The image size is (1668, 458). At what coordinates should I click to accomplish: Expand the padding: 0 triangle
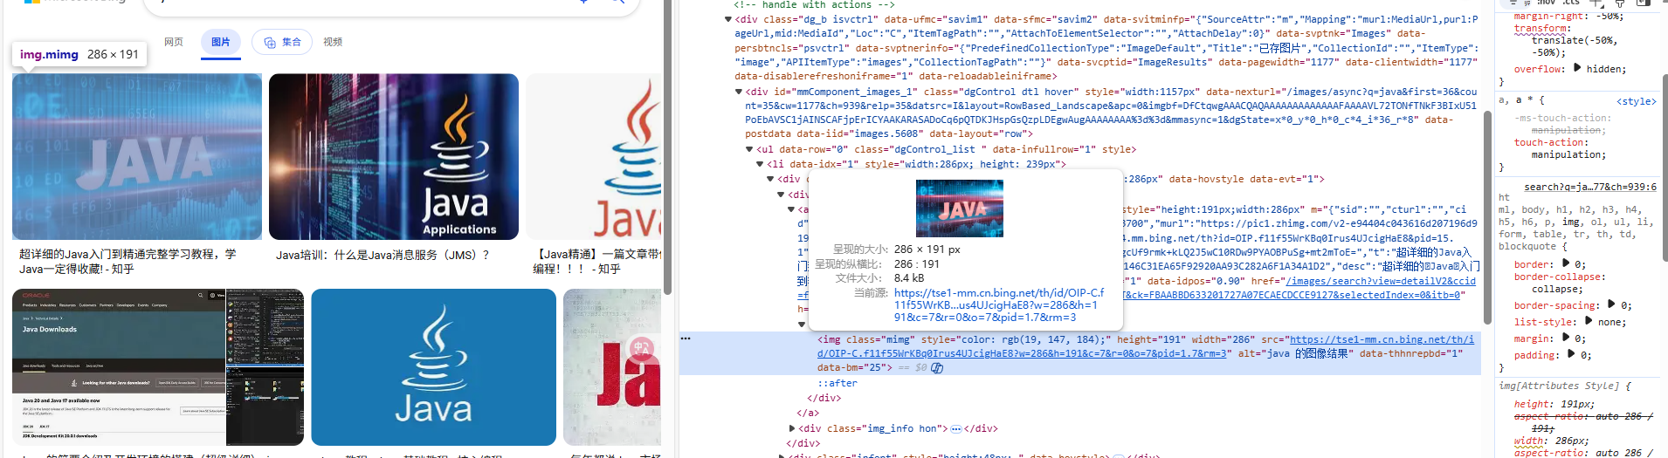point(1571,353)
